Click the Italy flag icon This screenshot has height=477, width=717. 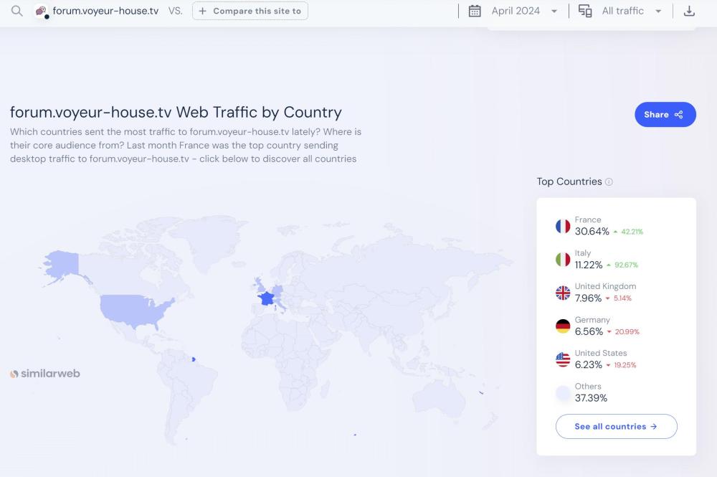[563, 260]
